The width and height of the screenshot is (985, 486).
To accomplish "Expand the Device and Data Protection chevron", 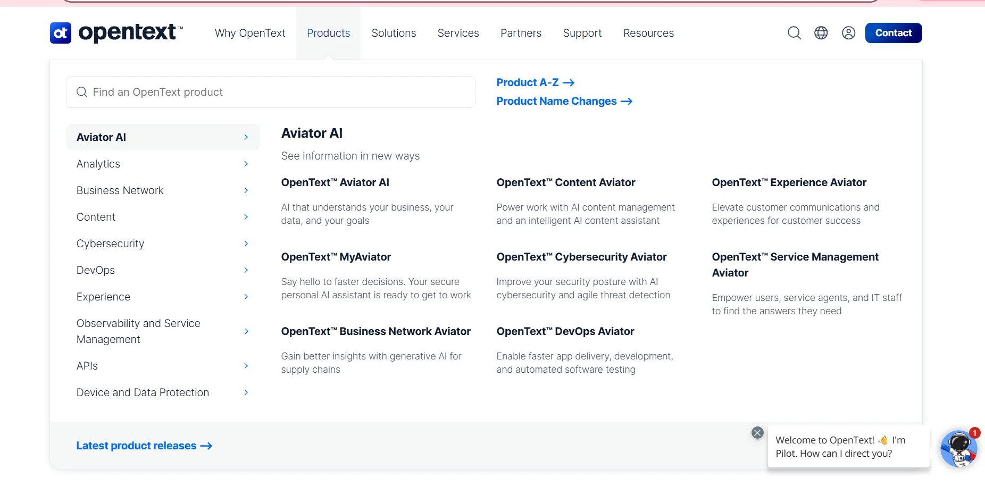I will tap(246, 392).
